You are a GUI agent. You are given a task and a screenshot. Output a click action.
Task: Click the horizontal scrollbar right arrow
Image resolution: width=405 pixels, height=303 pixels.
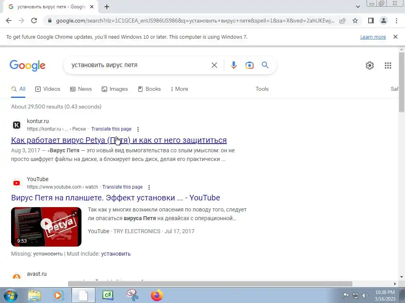tap(395, 284)
